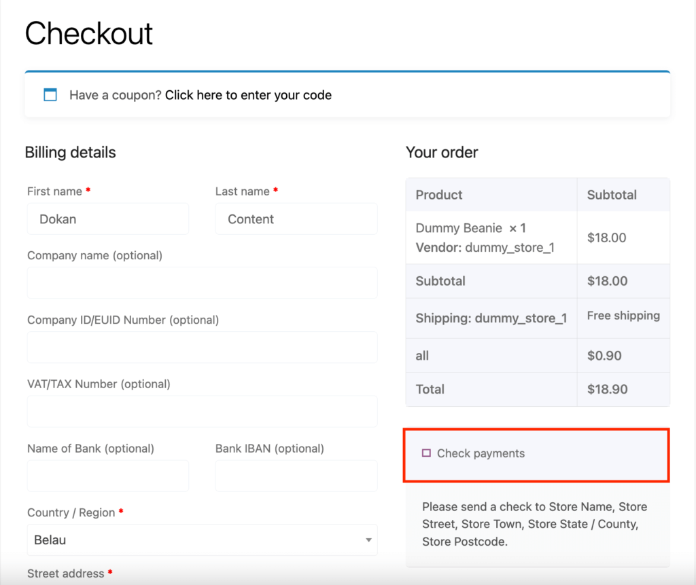Click the coupon notice window icon
This screenshot has width=696, height=585.
pos(50,95)
